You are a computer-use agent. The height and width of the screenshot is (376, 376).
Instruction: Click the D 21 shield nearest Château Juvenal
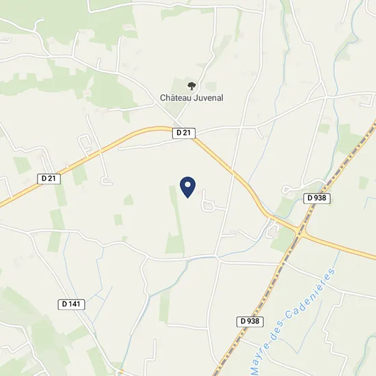(184, 133)
